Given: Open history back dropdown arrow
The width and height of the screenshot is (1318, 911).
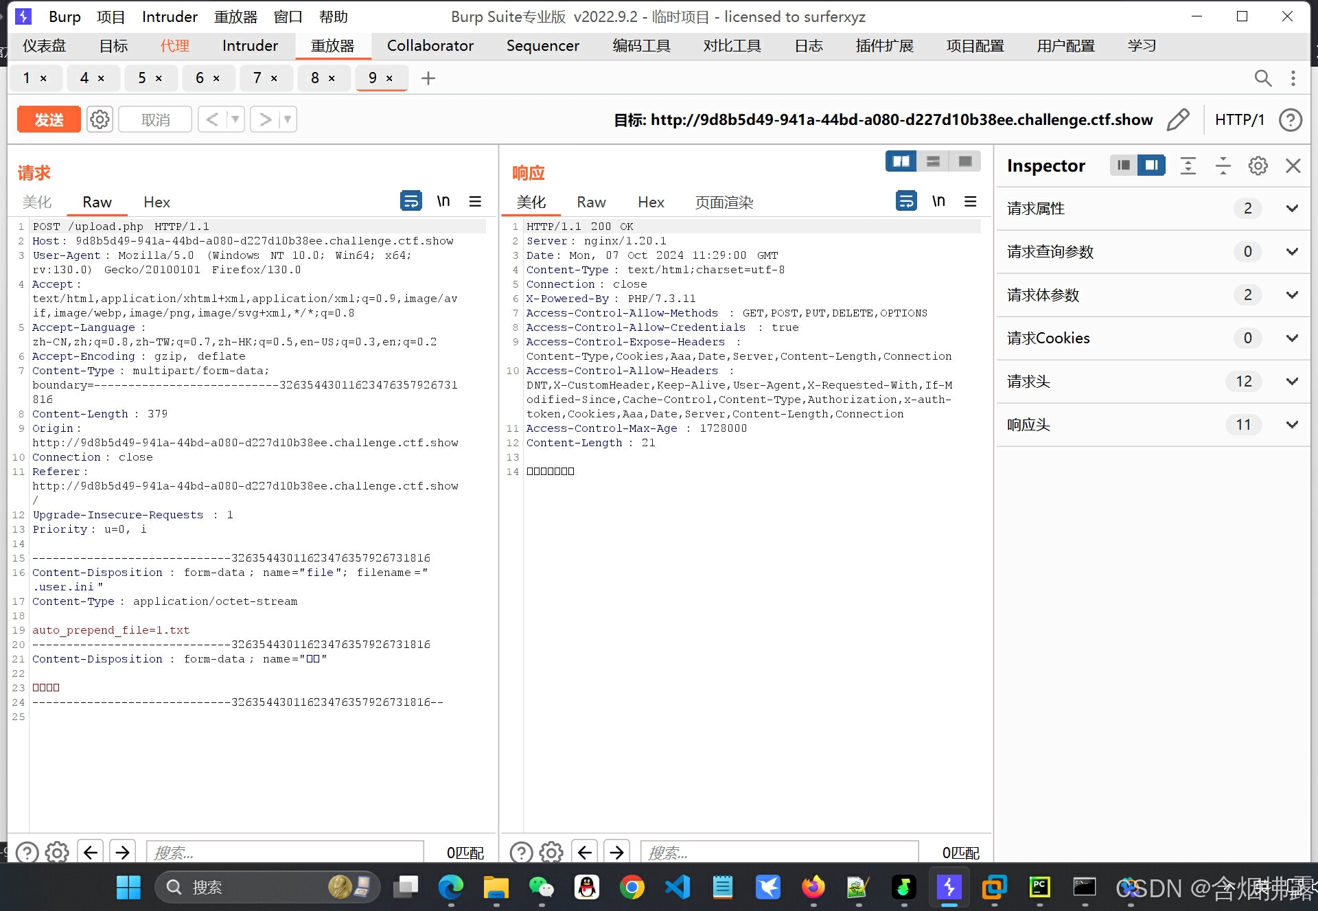Looking at the screenshot, I should (235, 119).
